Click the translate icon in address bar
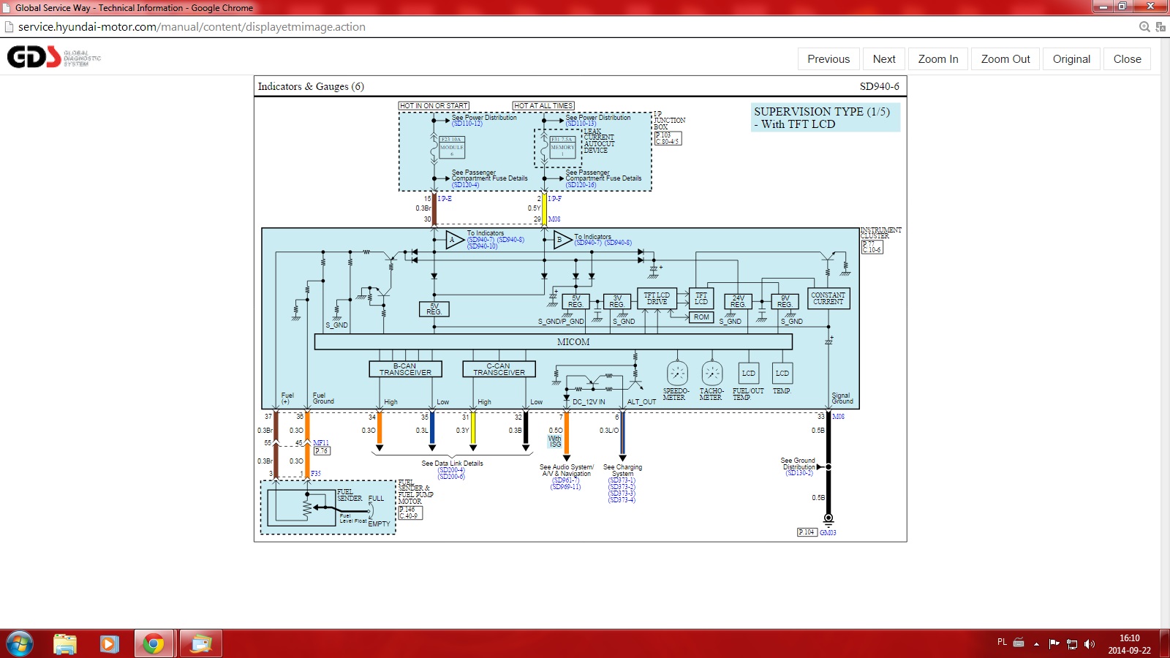The height and width of the screenshot is (658, 1170). tap(1160, 27)
